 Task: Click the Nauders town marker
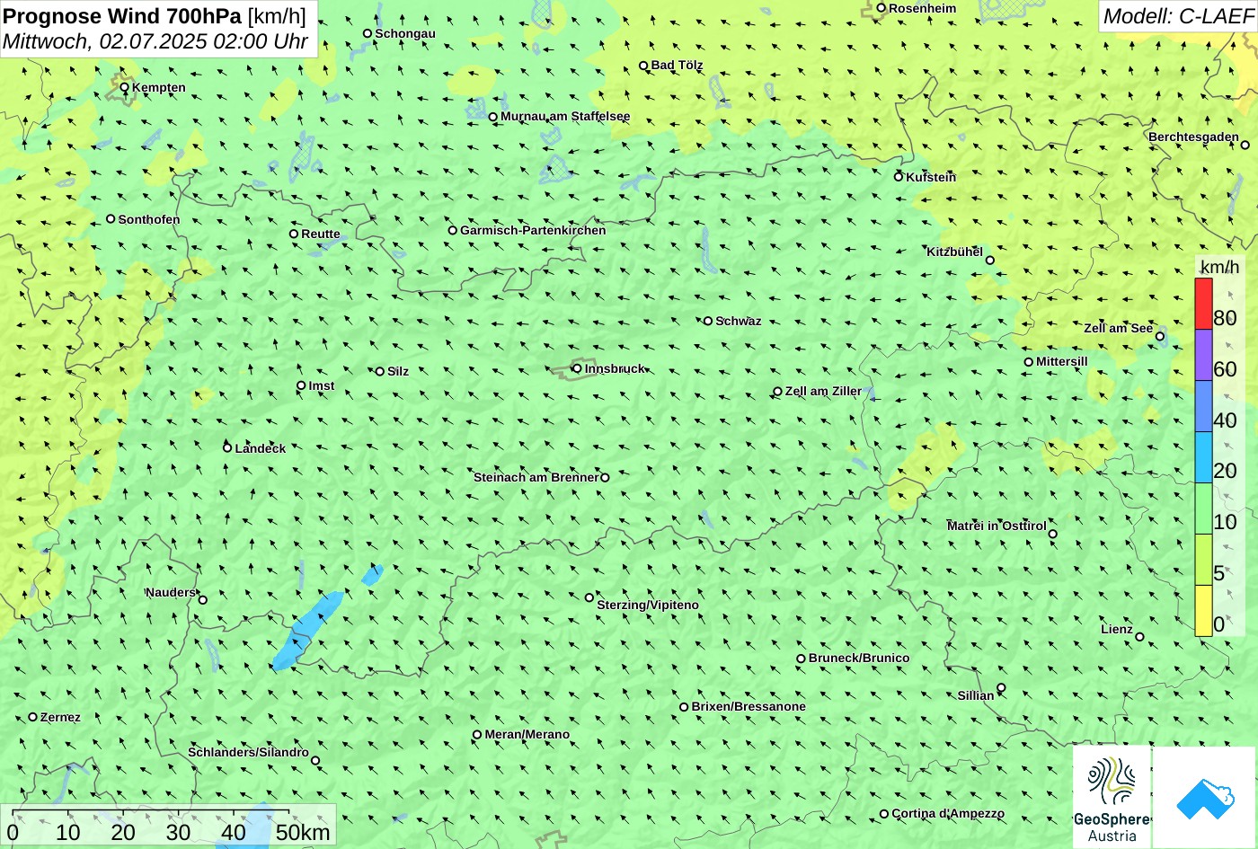point(203,600)
